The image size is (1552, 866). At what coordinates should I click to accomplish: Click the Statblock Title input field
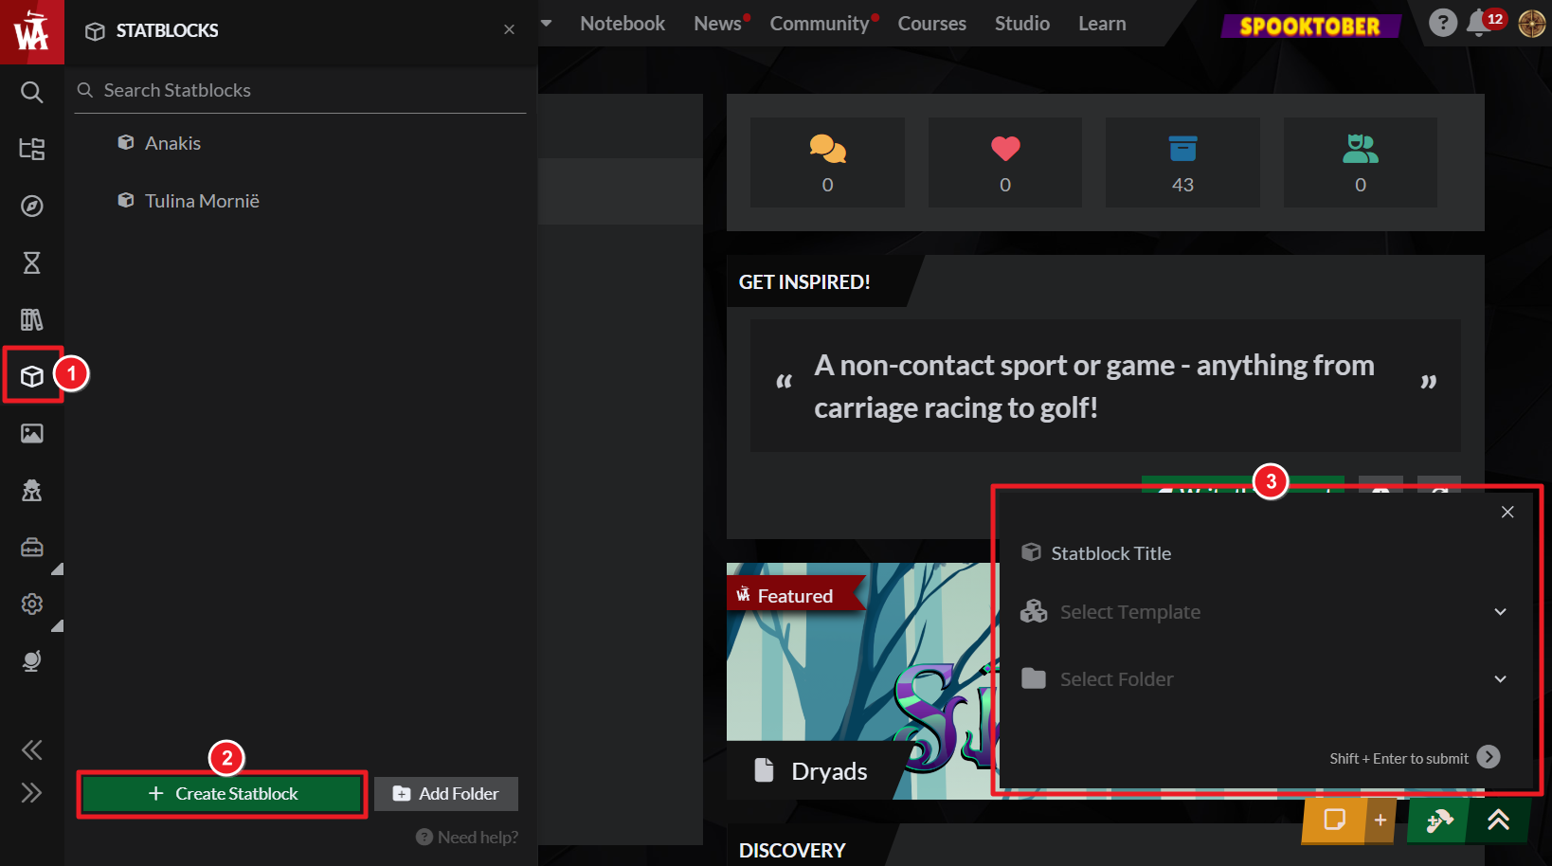pos(1265,553)
